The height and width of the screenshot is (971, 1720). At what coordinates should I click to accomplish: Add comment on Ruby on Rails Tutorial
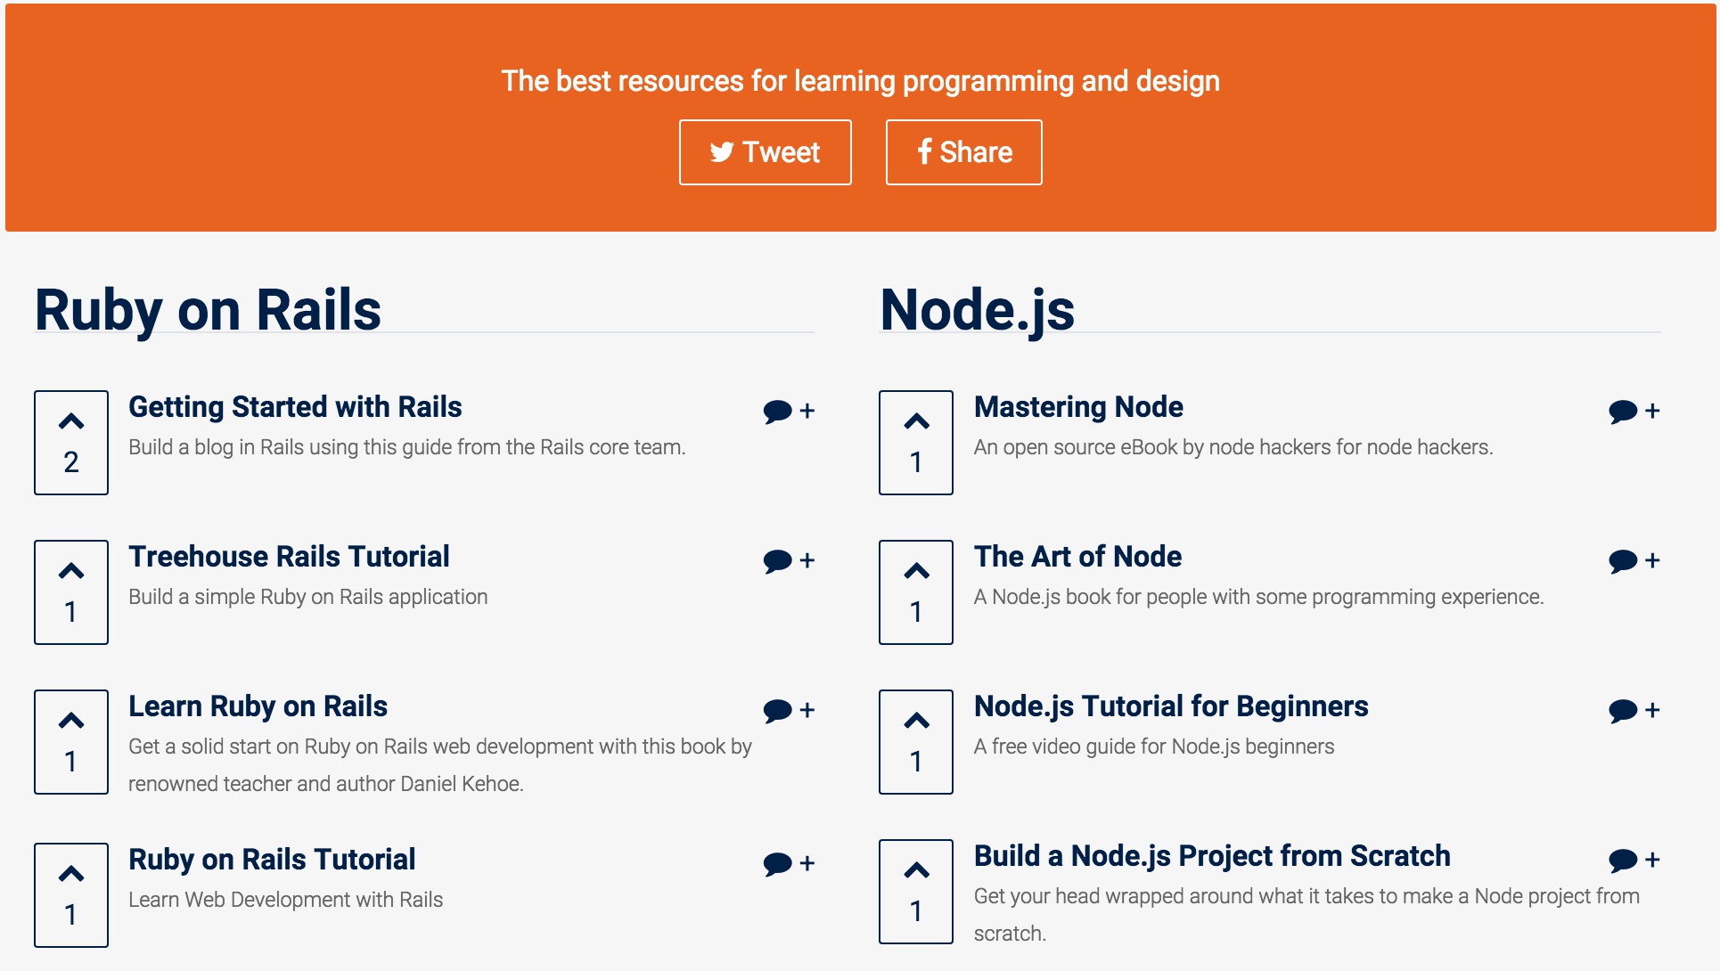coord(789,863)
